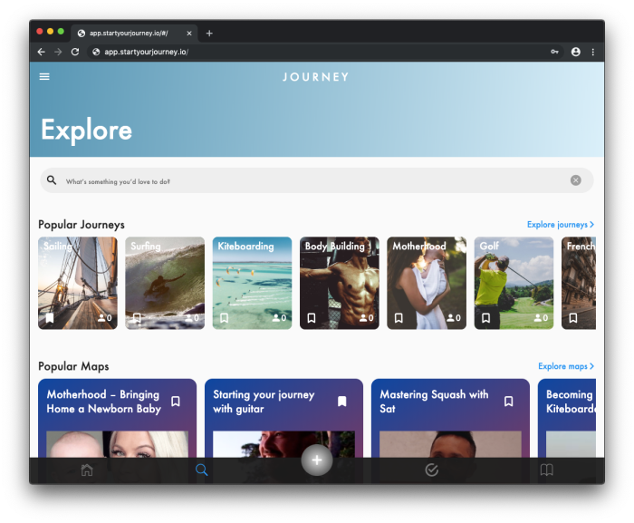Toggle bookmark on Starting guitar map
634x523 pixels.
(342, 401)
